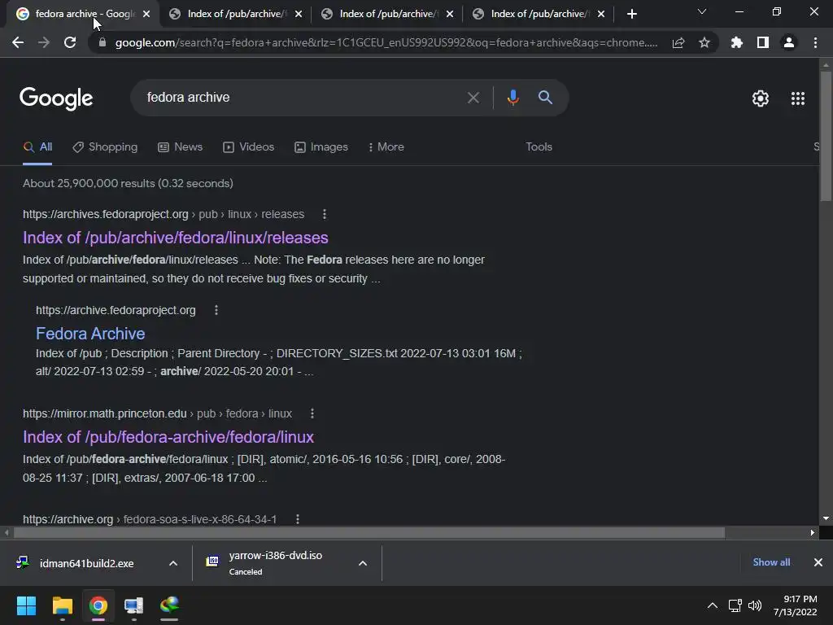
Task: Click the Google logo
Action: [56, 98]
